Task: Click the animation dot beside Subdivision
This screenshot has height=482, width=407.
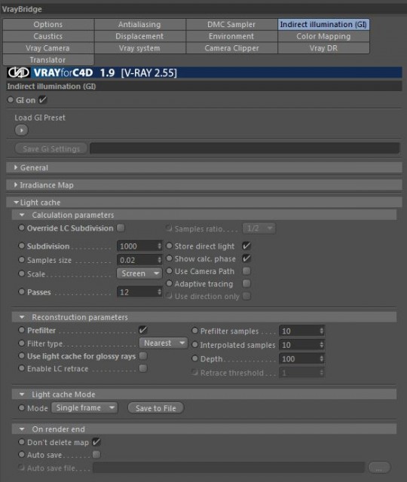Action: (x=21, y=246)
